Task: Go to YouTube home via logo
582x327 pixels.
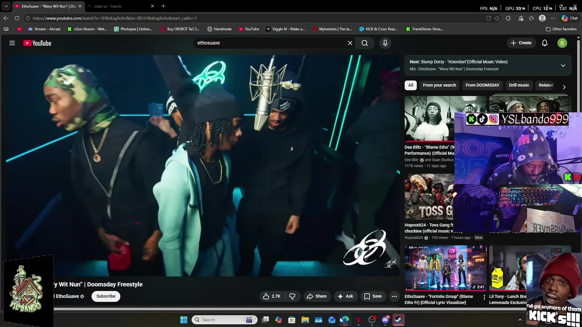Action: tap(37, 43)
